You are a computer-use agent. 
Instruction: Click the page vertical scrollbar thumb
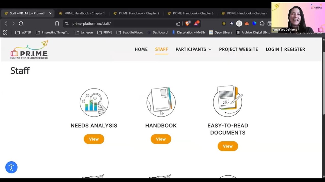point(323,83)
